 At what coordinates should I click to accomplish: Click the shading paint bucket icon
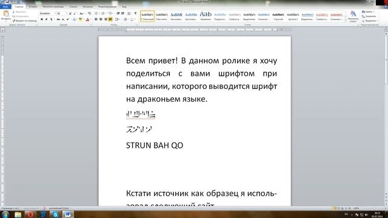point(125,19)
